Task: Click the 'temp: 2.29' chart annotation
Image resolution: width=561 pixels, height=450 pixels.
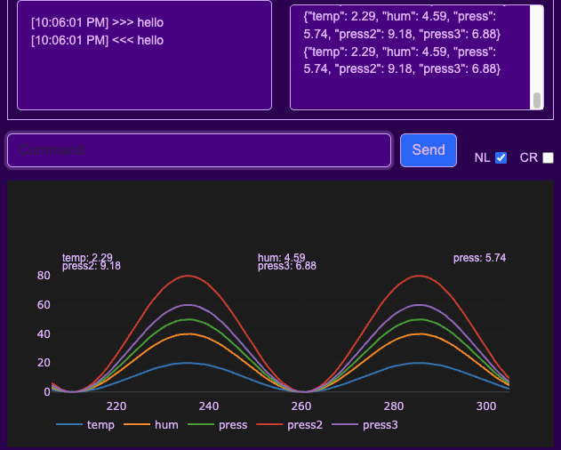Action: point(87,258)
